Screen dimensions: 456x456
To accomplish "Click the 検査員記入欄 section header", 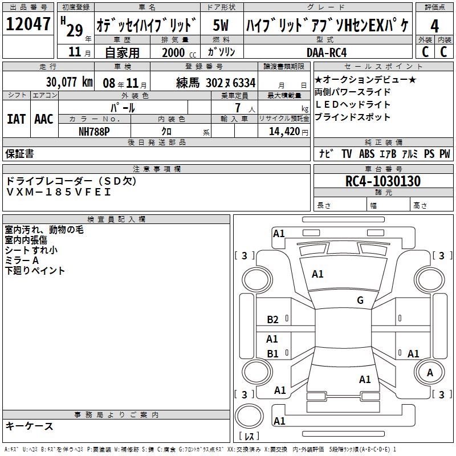I will coord(116,219).
